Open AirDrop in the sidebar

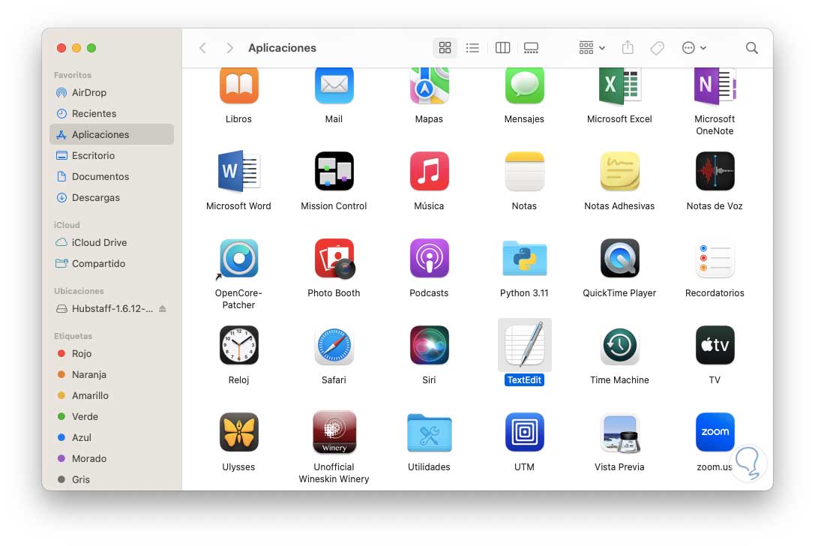pos(112,92)
